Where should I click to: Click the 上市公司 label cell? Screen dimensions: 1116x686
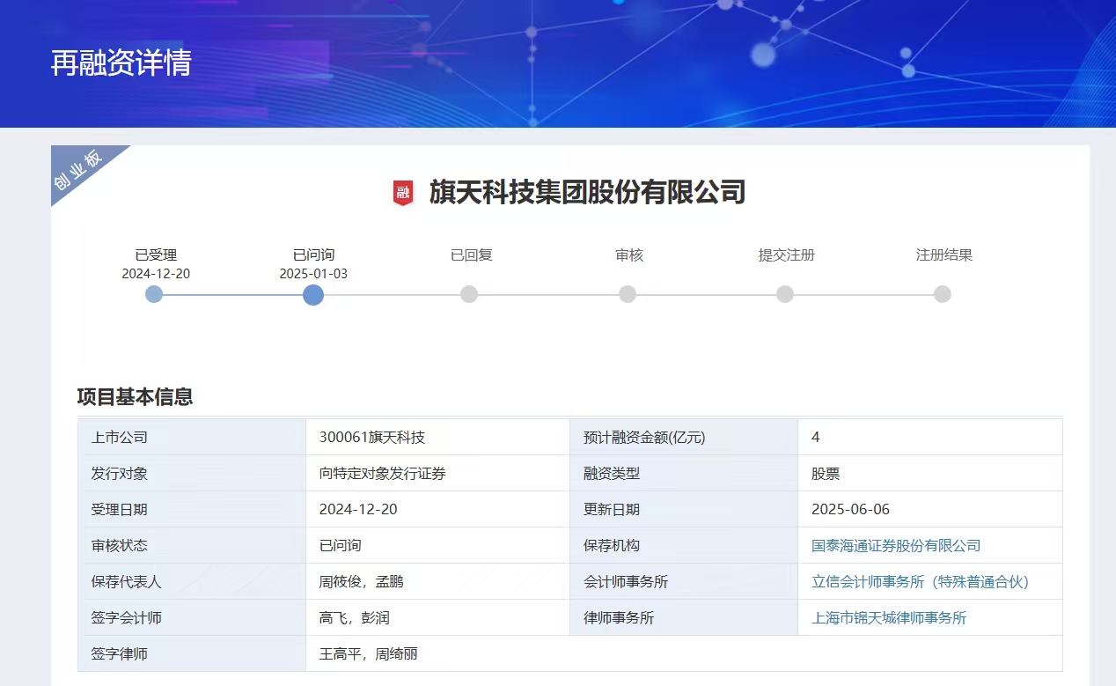tap(192, 437)
